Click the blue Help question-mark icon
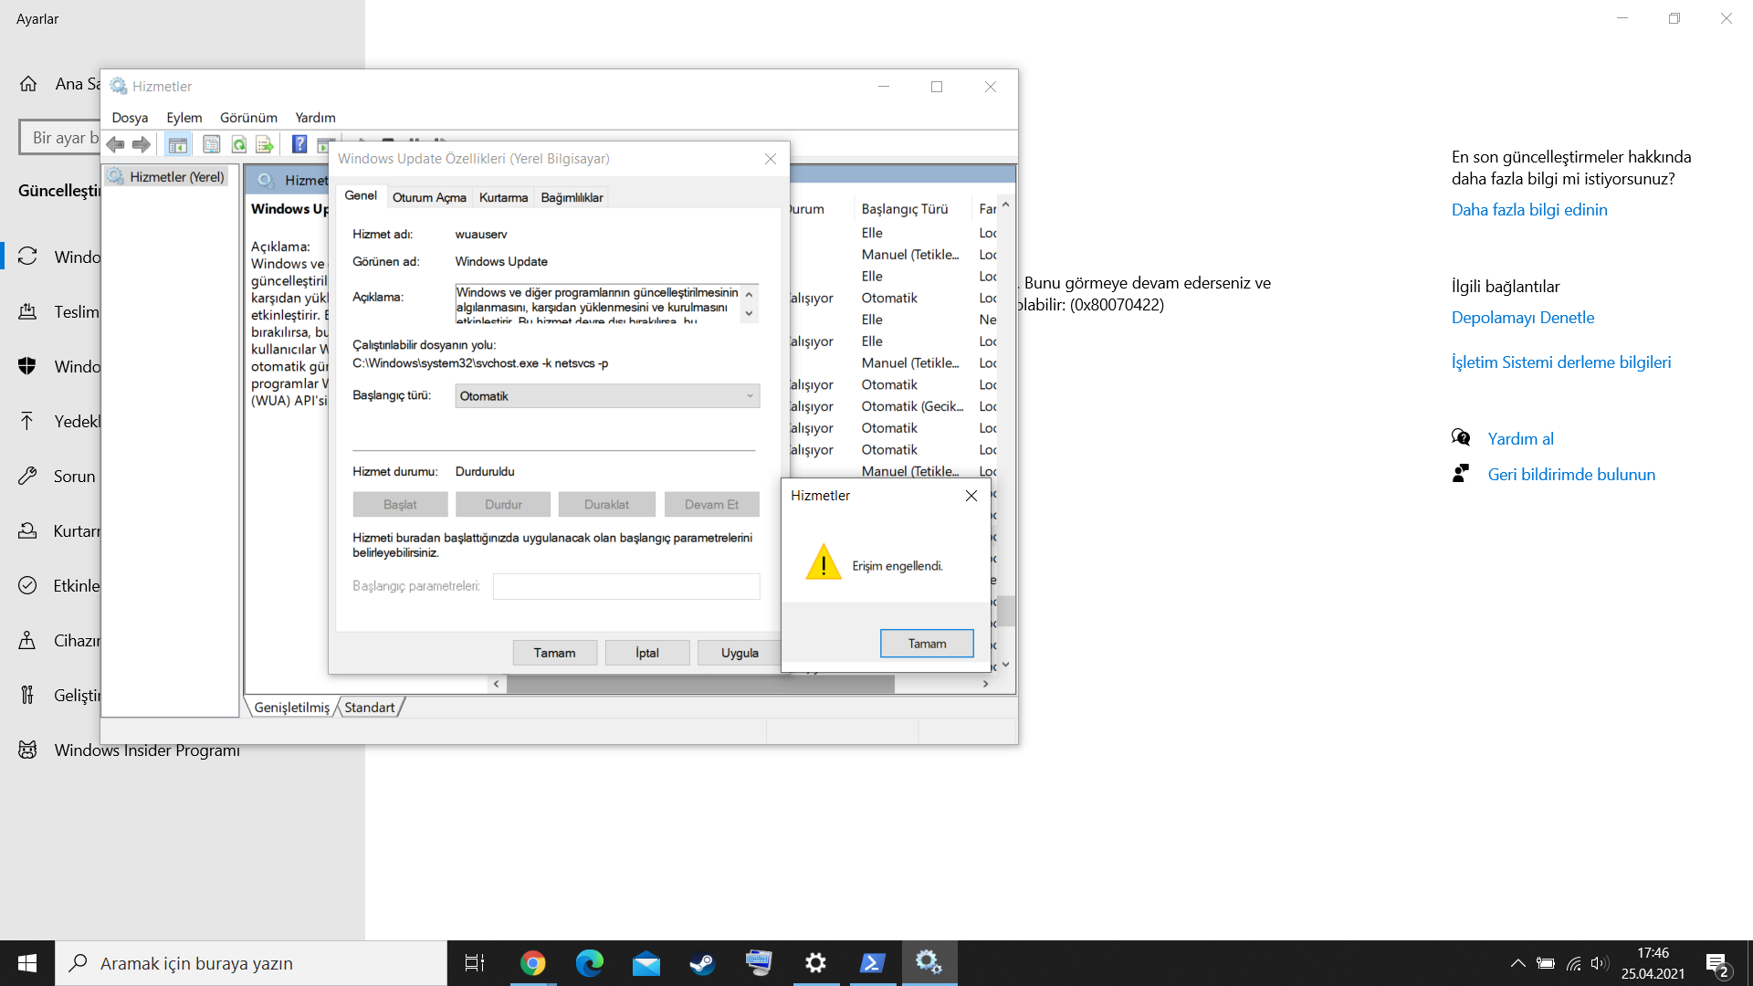The image size is (1753, 986). 299,144
